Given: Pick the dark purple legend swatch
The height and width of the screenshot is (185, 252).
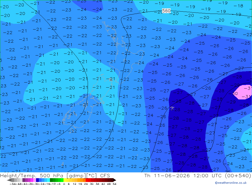Looking at the screenshot, I should point(24,180).
